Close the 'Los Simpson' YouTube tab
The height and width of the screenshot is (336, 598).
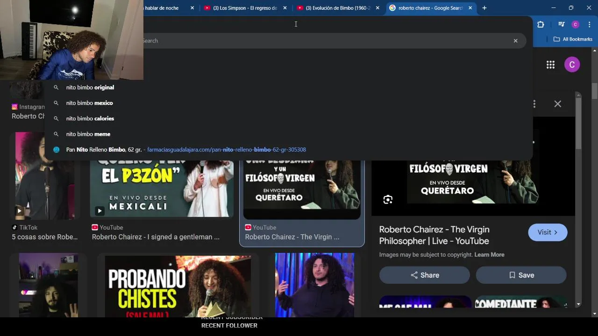285,8
